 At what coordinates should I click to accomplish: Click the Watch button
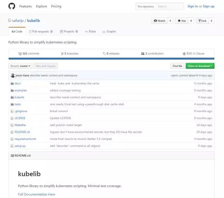pyautogui.click(x=160, y=21)
